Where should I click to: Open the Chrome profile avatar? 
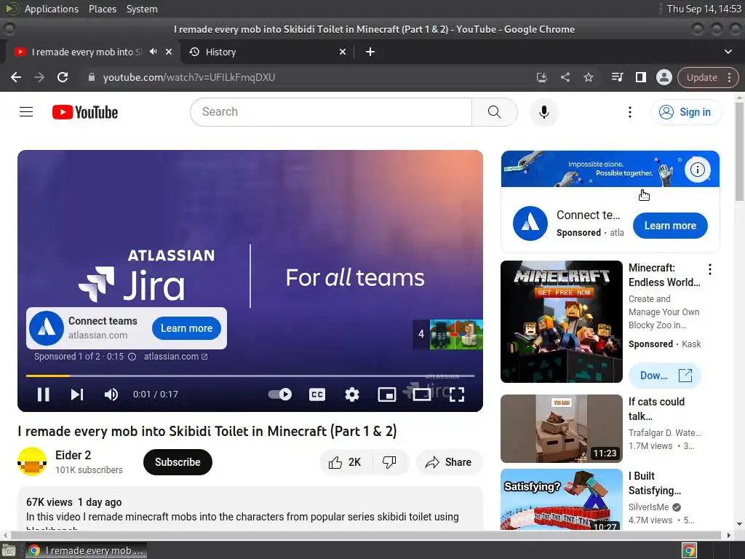pyautogui.click(x=664, y=77)
